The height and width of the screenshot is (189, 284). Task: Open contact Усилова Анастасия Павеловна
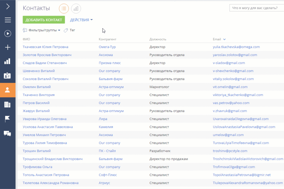point(48,127)
